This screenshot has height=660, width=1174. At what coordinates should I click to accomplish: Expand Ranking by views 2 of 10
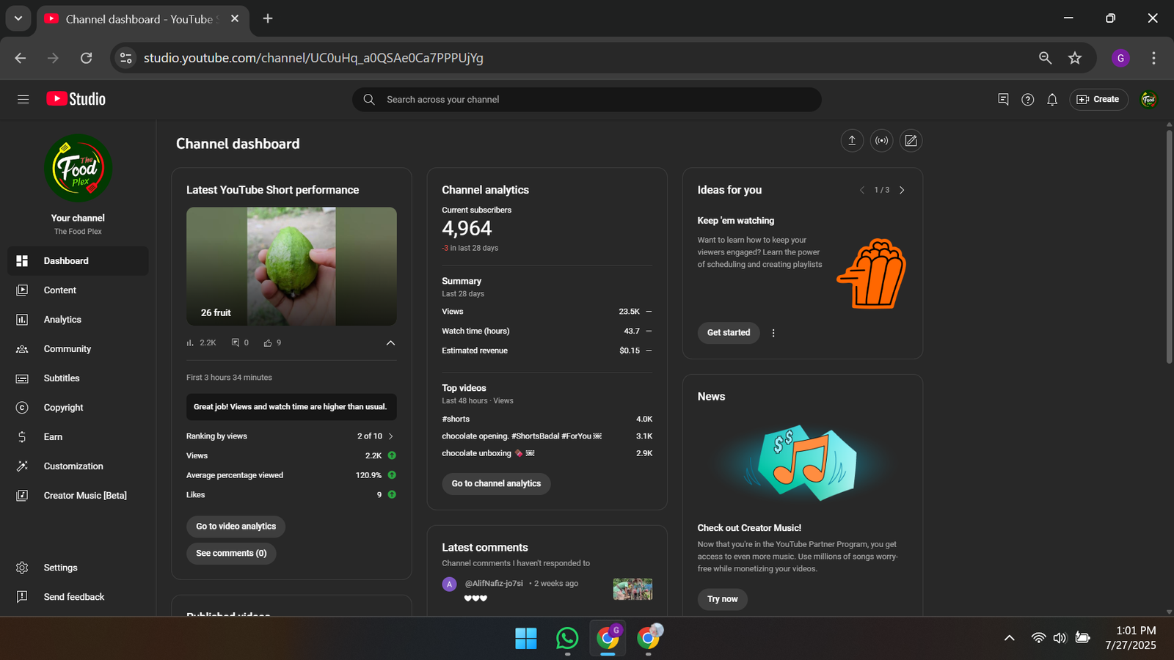point(291,436)
